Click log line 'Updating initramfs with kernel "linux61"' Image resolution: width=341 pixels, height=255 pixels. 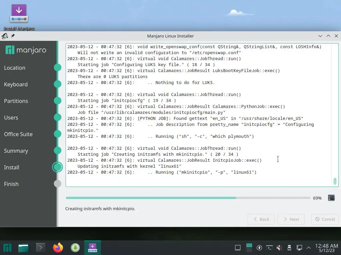(x=130, y=166)
